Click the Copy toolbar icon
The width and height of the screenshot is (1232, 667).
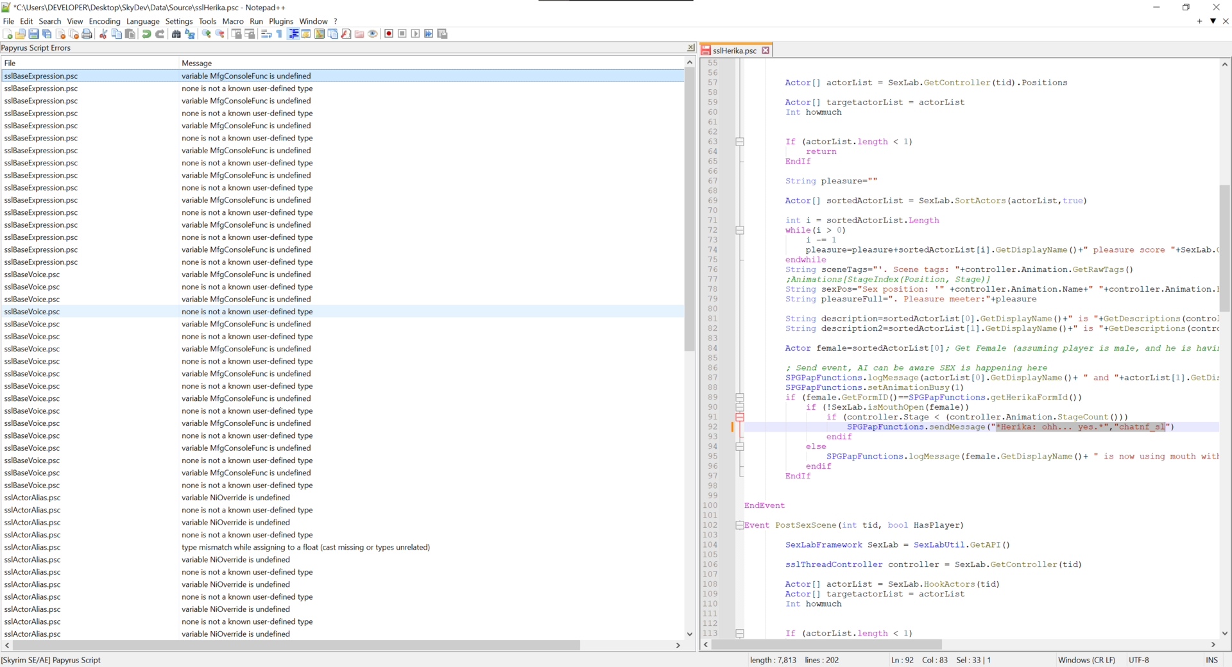click(116, 33)
